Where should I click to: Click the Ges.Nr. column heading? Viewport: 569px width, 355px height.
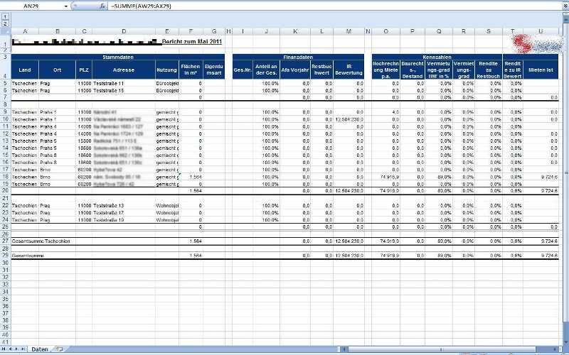click(243, 70)
